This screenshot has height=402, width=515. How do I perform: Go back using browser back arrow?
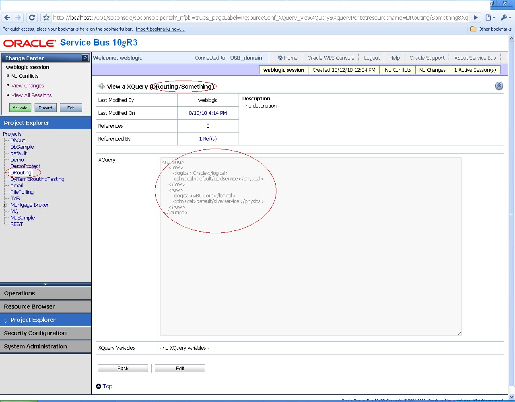coord(7,18)
